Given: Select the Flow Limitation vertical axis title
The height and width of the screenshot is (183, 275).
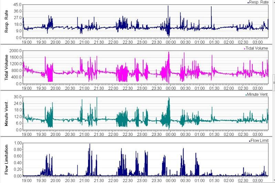Looking at the screenshot, I should (7, 160).
